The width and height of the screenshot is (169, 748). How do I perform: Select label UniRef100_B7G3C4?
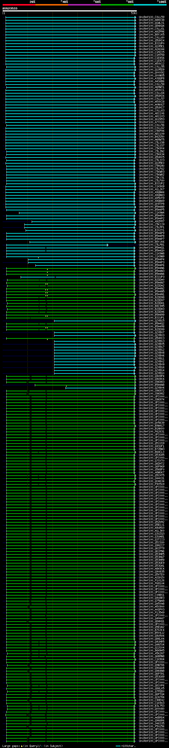coord(151,630)
